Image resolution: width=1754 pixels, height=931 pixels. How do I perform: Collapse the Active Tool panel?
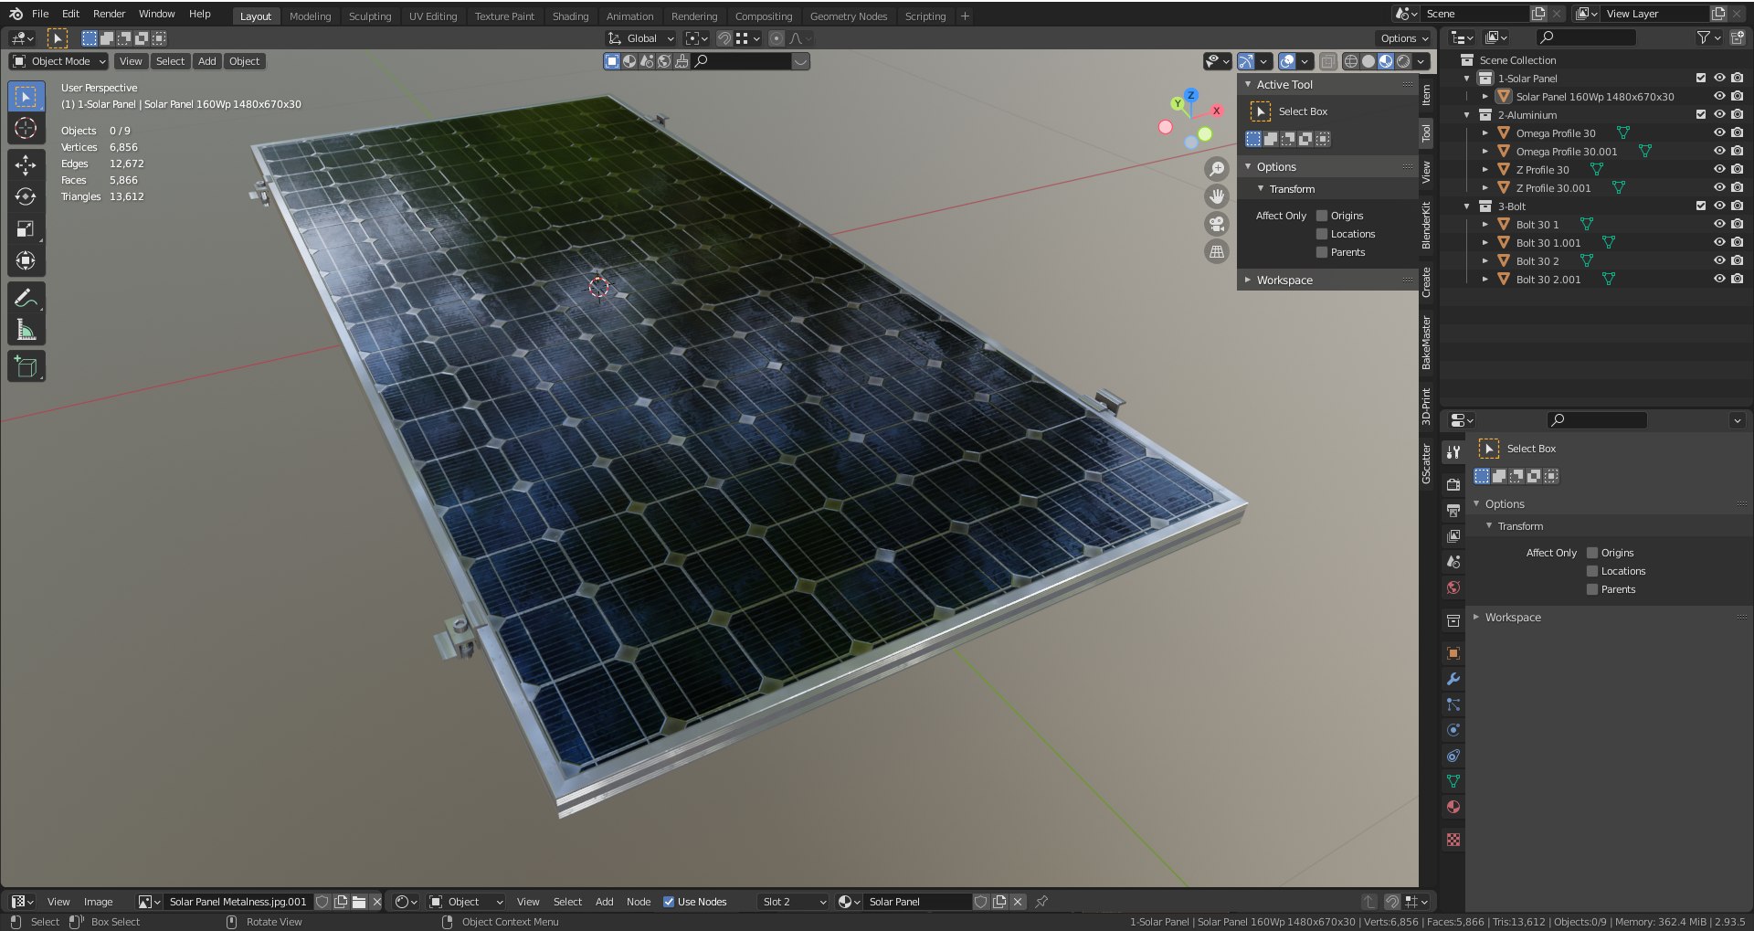point(1248,84)
